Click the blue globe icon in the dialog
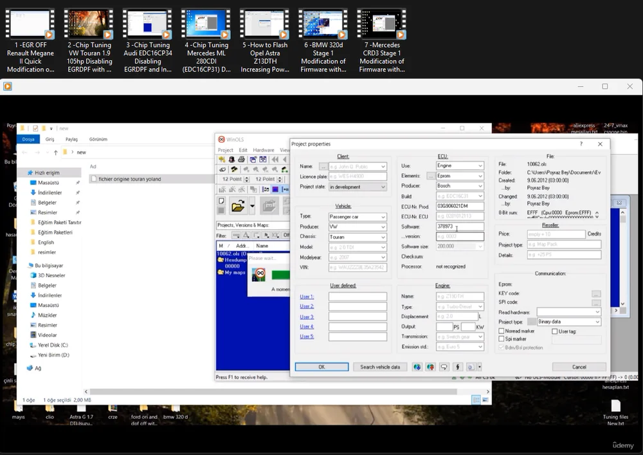 click(417, 366)
